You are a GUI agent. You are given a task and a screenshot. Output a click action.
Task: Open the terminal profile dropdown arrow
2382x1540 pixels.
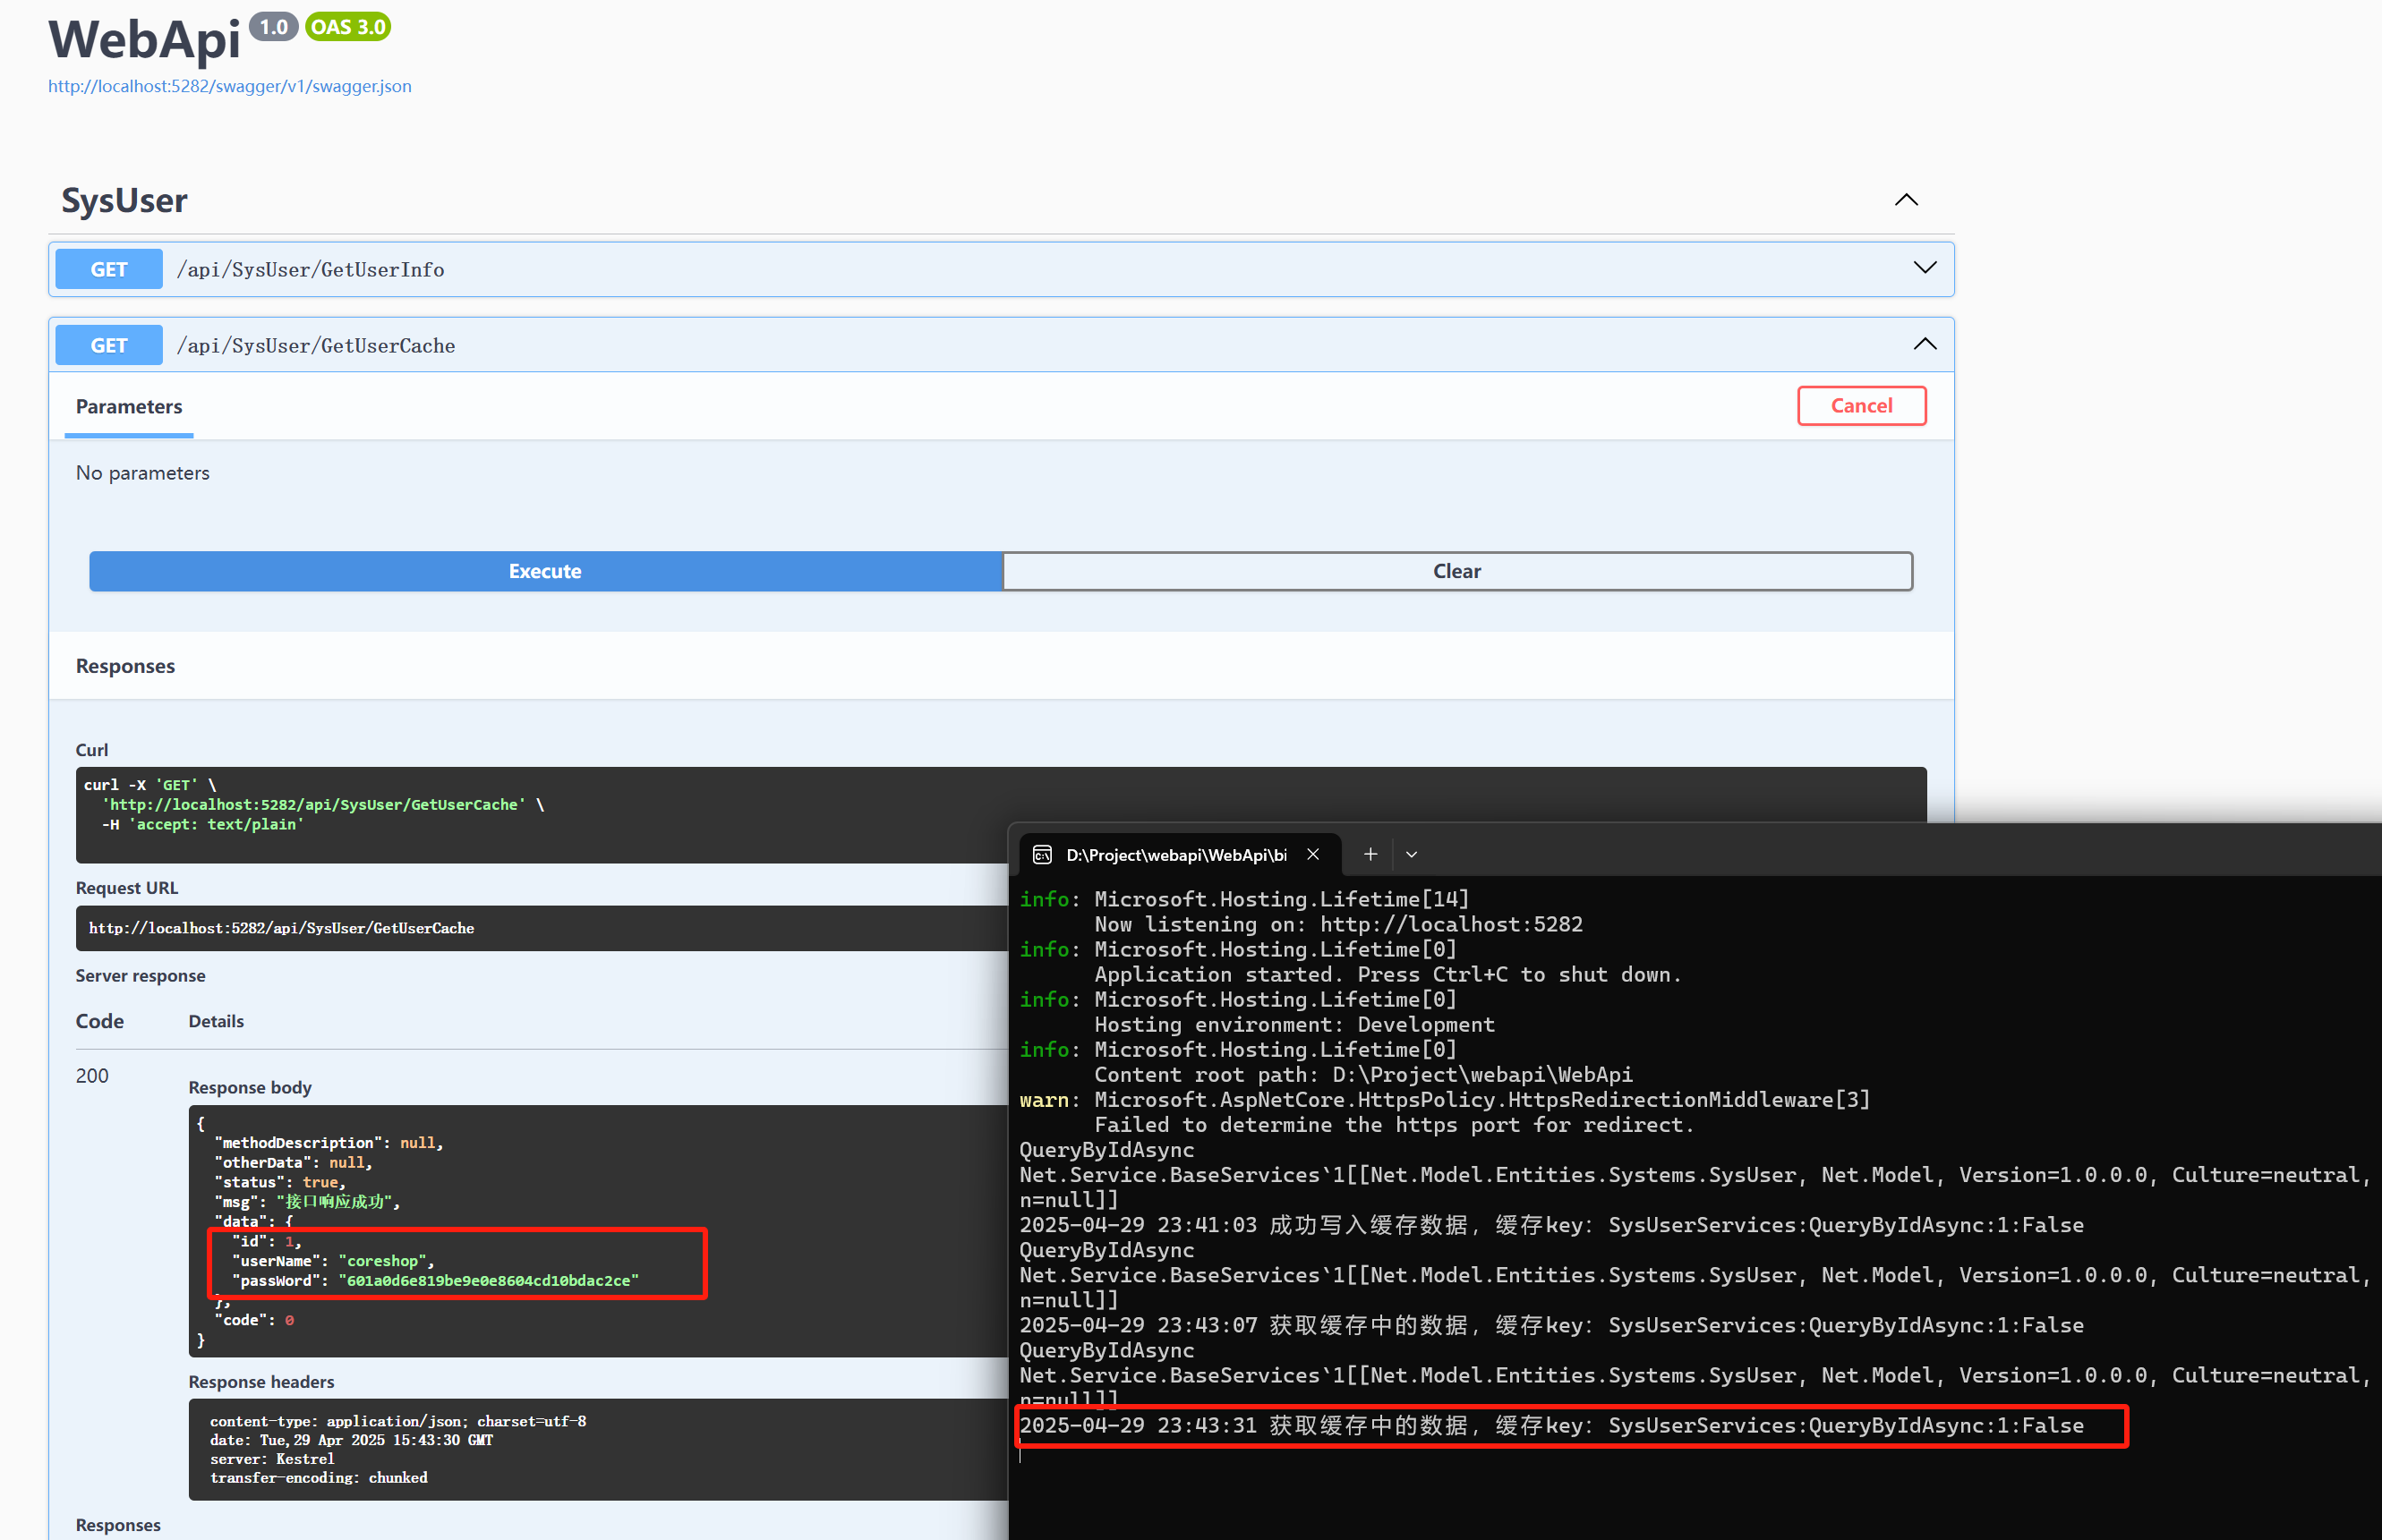tap(1411, 854)
